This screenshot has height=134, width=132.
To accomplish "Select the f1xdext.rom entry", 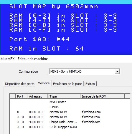I will pyautogui.click(x=91, y=117).
